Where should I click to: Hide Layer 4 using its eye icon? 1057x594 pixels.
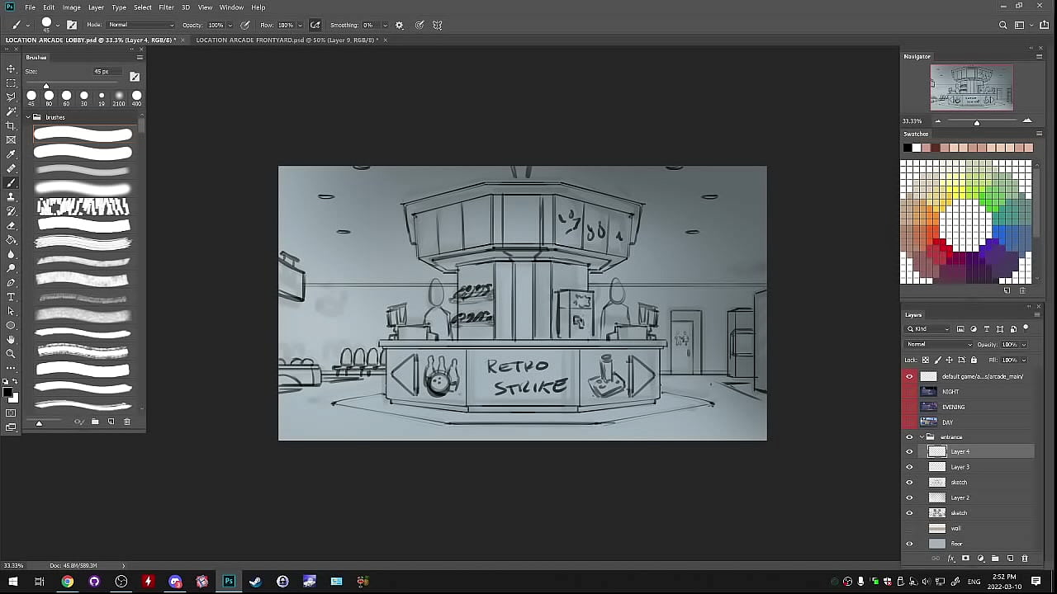pos(909,452)
